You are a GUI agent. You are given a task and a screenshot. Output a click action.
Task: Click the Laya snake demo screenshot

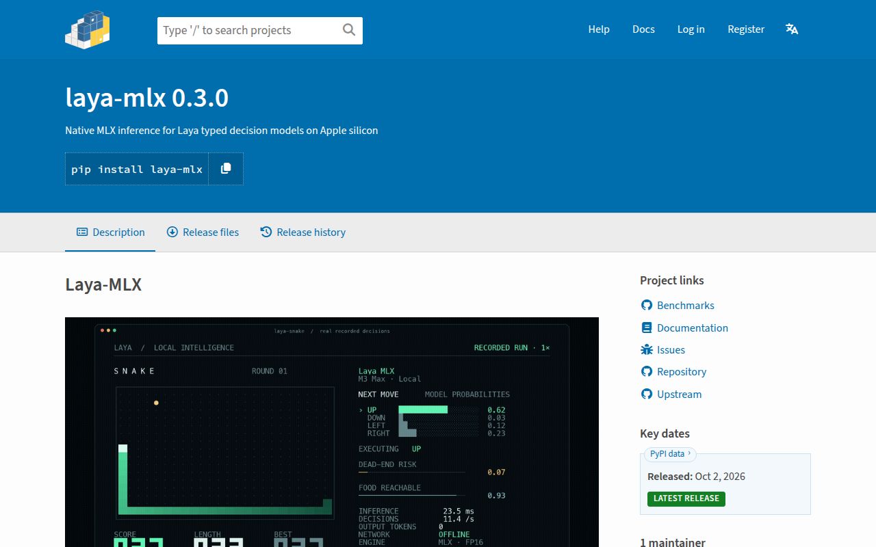[332, 432]
